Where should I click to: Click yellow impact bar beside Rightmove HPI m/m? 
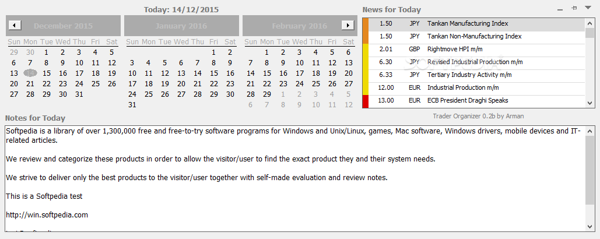tap(366, 50)
